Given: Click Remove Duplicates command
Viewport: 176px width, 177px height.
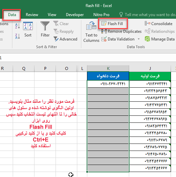Looking at the screenshot, I should [121, 31].
